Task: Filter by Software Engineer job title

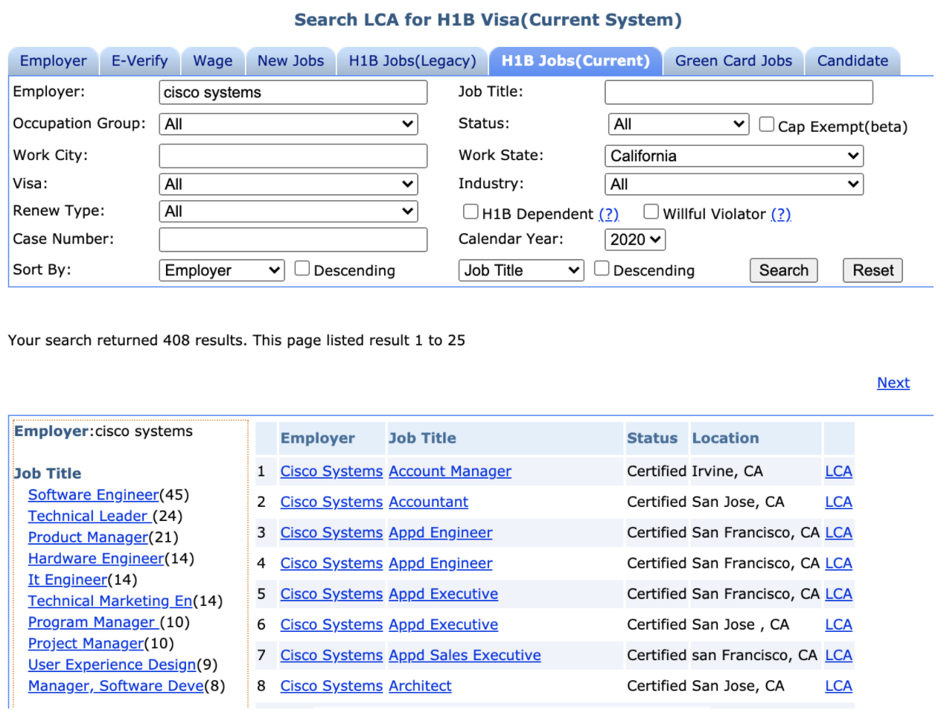Action: point(93,495)
